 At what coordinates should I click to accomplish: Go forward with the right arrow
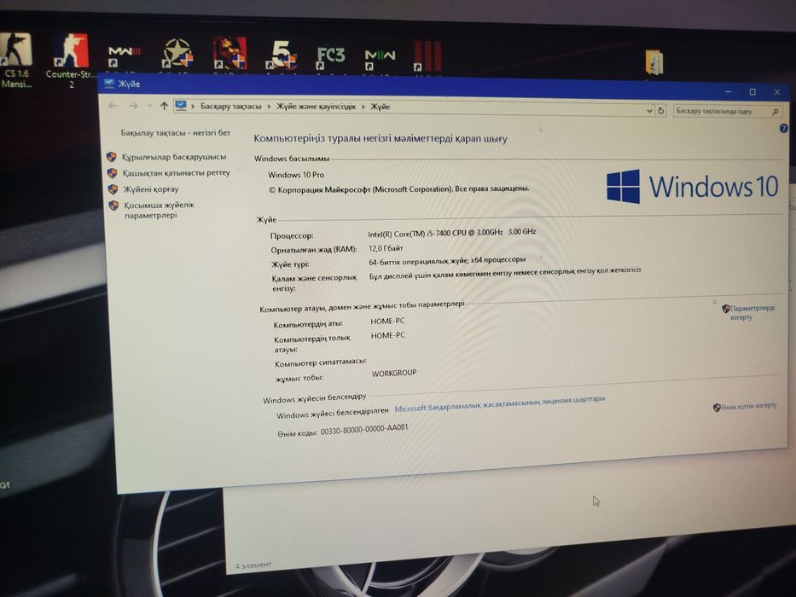coord(133,106)
